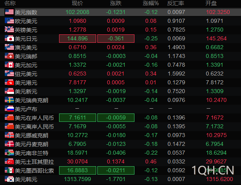Sort by the 开盘 column header
This screenshot has width=241, height=185.
click(211, 3)
